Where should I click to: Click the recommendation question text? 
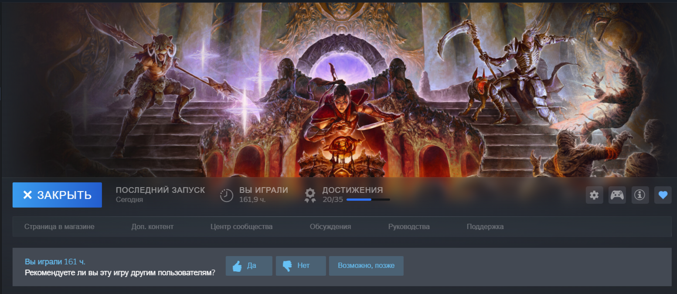(120, 273)
